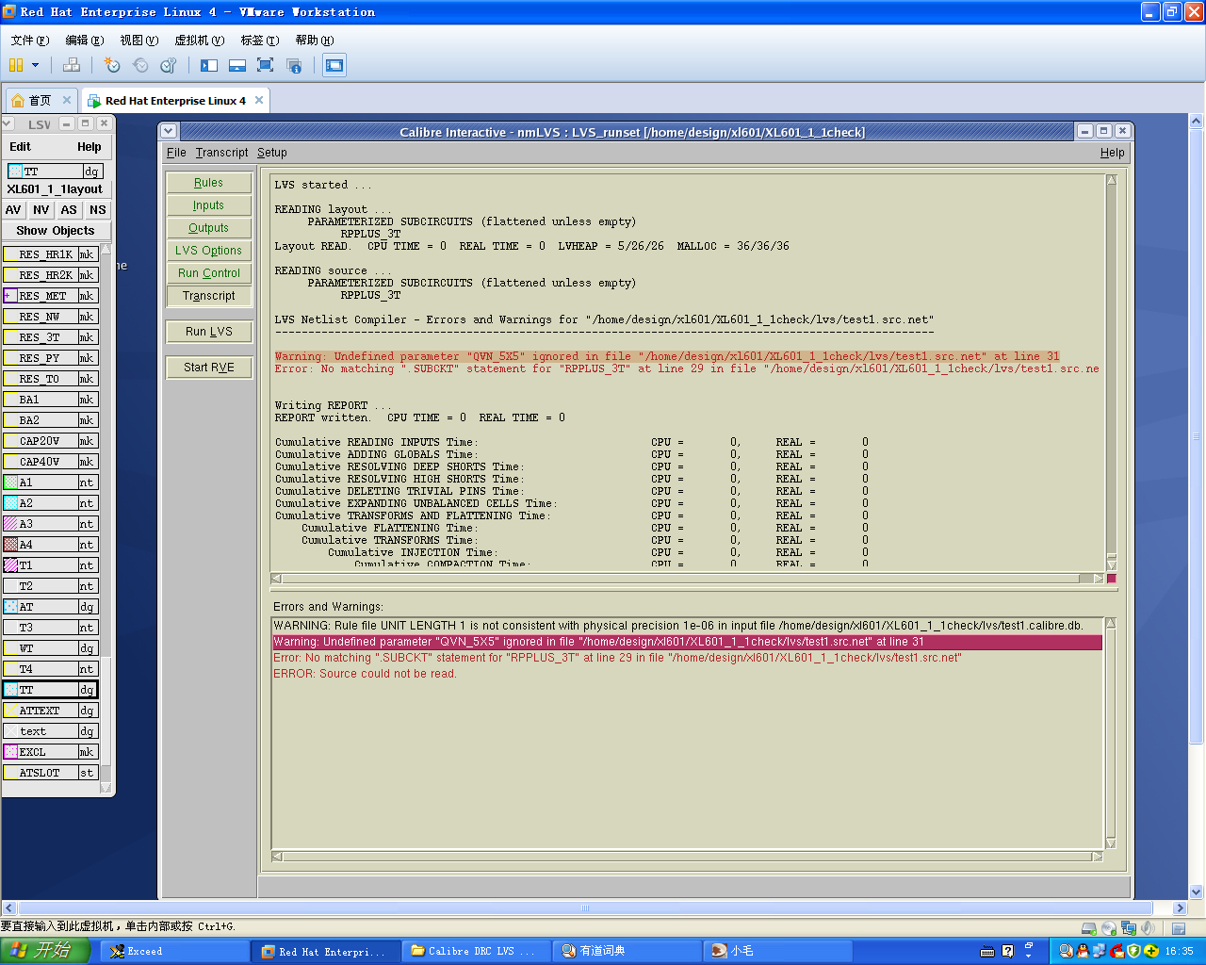1206x965 pixels.
Task: Click the keyboard input method icon
Action: click(x=987, y=952)
